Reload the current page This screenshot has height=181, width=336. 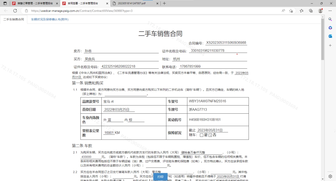tap(15, 11)
